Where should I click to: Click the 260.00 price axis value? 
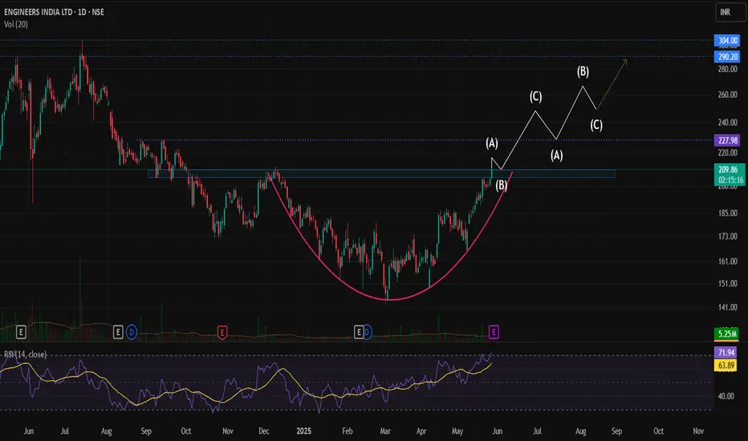click(x=727, y=95)
